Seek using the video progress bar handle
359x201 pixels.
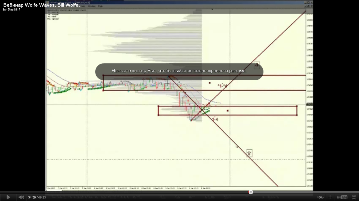(251, 192)
